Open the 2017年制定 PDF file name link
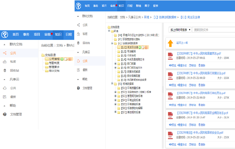 point(200,133)
